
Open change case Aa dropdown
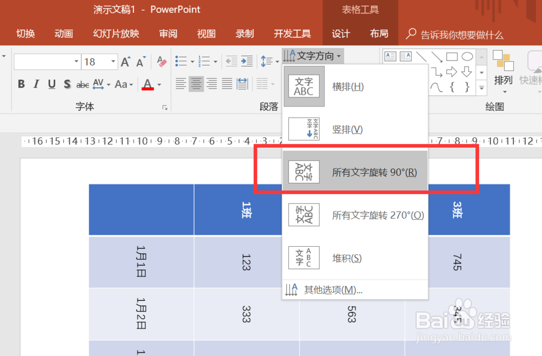[x=124, y=84]
